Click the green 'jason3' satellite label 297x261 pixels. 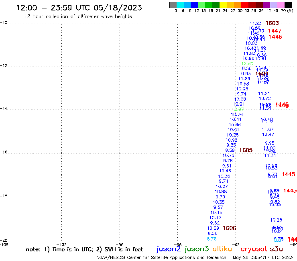click(197, 249)
